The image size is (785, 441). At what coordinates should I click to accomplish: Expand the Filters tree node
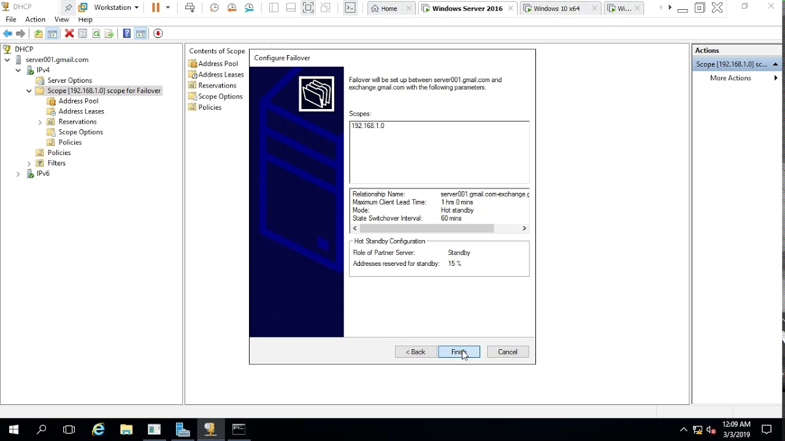(x=29, y=164)
